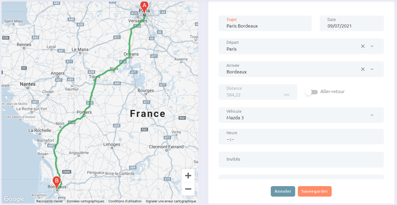Clear the Arrivée field with X
The width and height of the screenshot is (397, 205).
pyautogui.click(x=363, y=69)
